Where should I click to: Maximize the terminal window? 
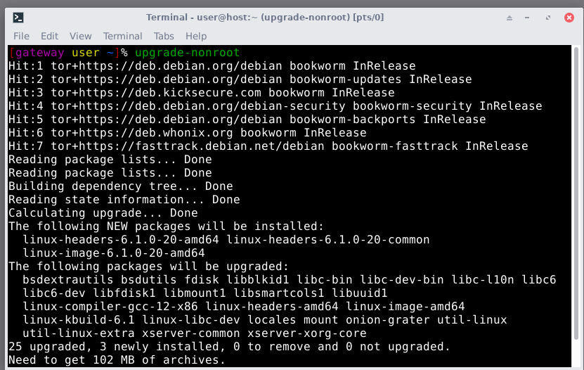point(548,18)
